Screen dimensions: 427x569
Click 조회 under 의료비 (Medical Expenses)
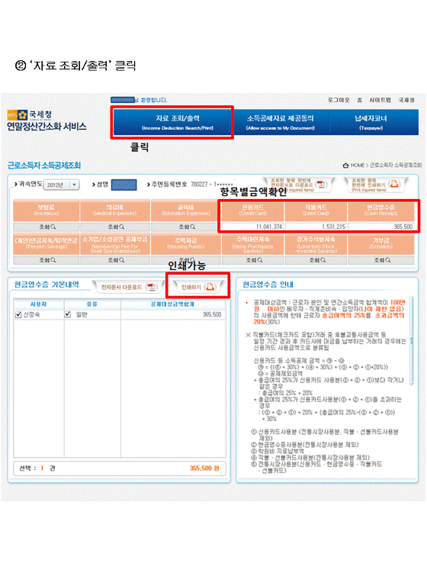[115, 227]
